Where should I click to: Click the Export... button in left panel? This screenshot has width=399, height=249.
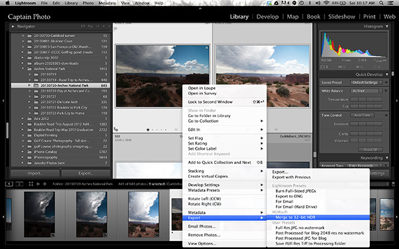point(86,173)
